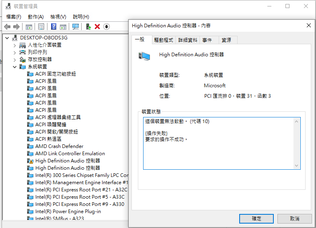Image resolution: width=316 pixels, height=228 pixels.
Task: Select AMD Link Controller Emulation
Action: 70,154
